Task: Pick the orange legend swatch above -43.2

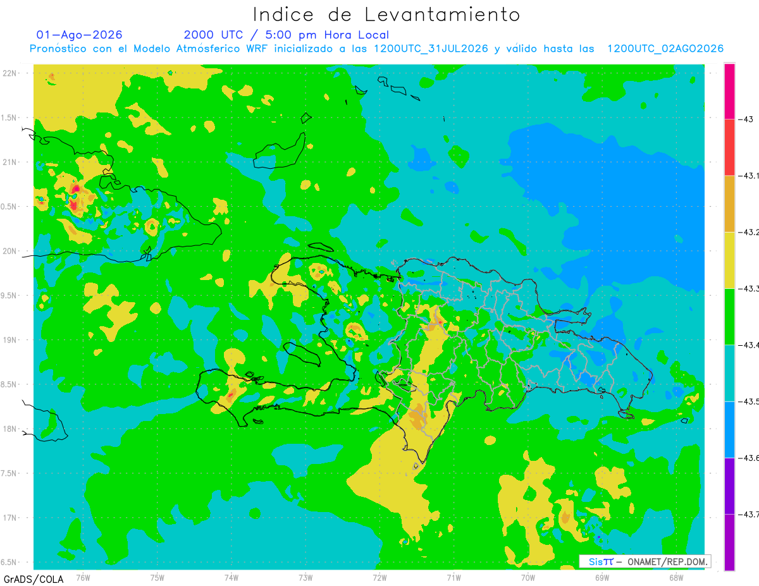Action: (x=729, y=204)
